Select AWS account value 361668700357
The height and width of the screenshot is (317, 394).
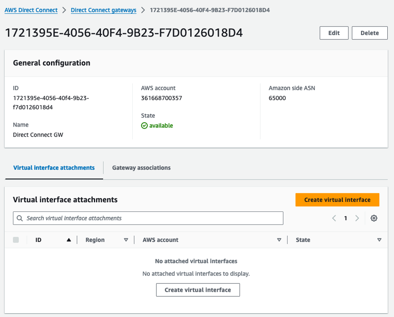point(161,98)
